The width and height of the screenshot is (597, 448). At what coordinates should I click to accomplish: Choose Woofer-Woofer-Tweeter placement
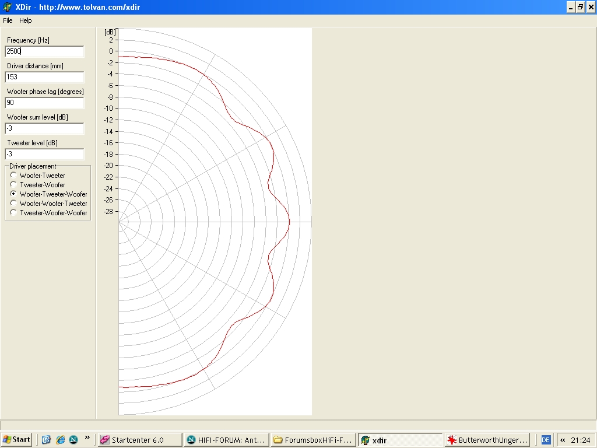(x=13, y=204)
